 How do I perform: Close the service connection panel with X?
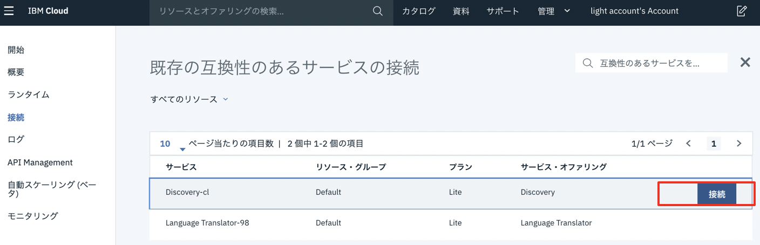point(745,63)
